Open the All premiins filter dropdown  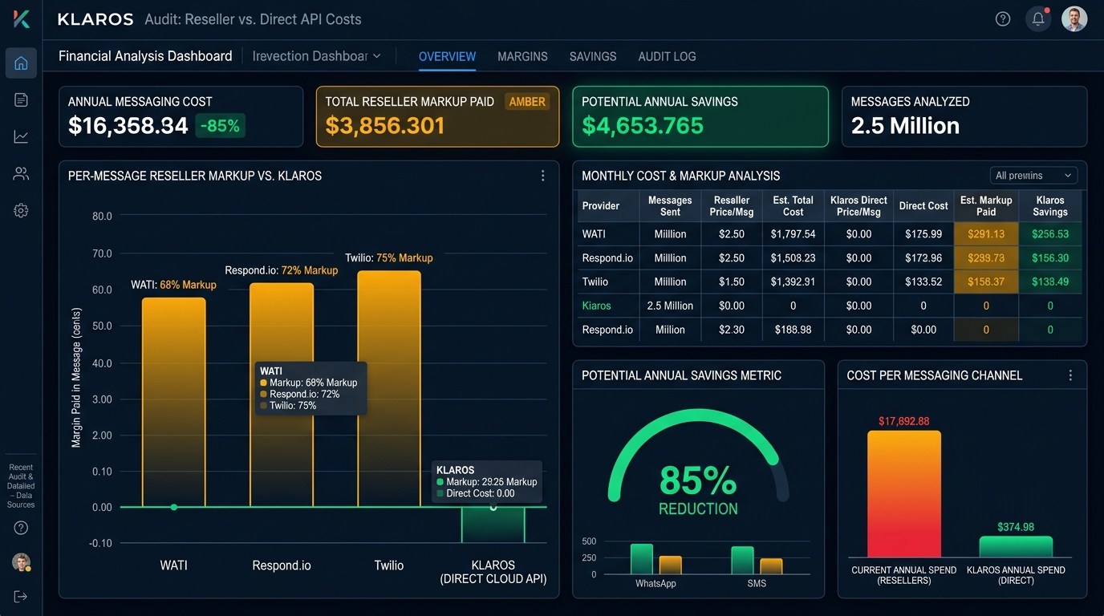tap(1033, 176)
